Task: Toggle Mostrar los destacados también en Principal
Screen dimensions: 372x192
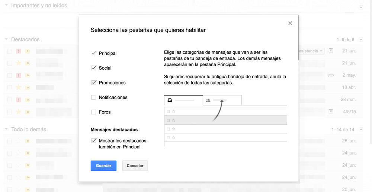Action: point(94,141)
